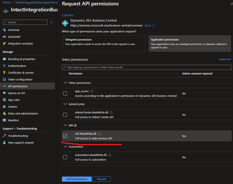Click the external link icon next to Docs
Screen dimensions: 233x184
pos(153,25)
